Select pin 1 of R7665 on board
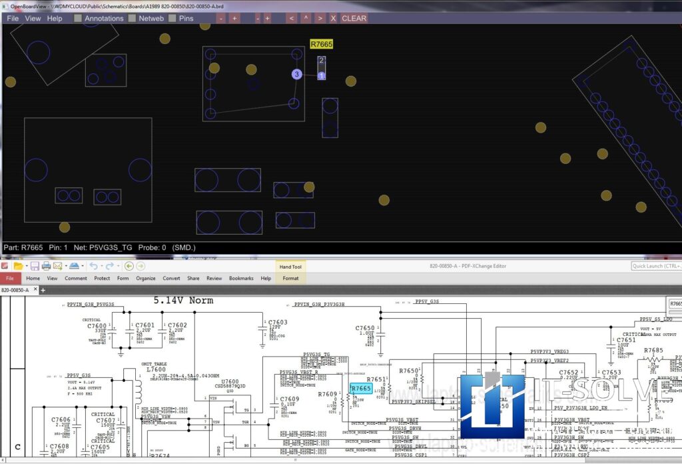 (x=322, y=76)
